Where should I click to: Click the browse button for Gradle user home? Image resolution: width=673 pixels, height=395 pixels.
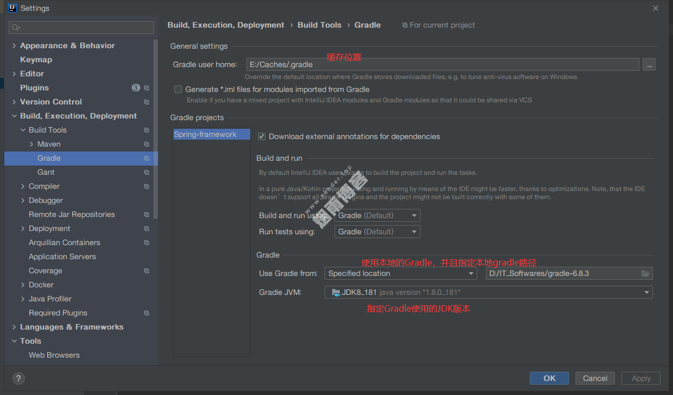coord(649,64)
